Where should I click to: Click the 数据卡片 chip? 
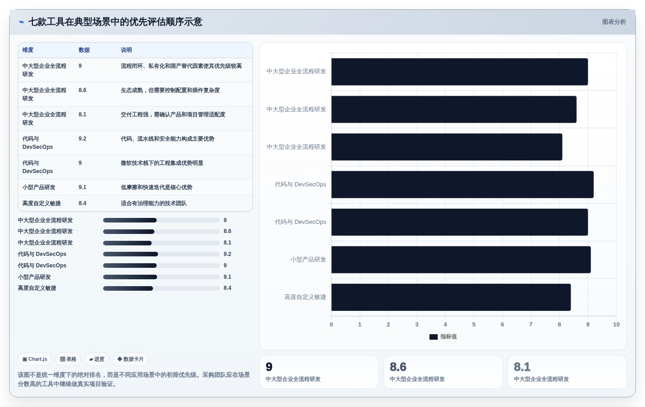(x=131, y=359)
